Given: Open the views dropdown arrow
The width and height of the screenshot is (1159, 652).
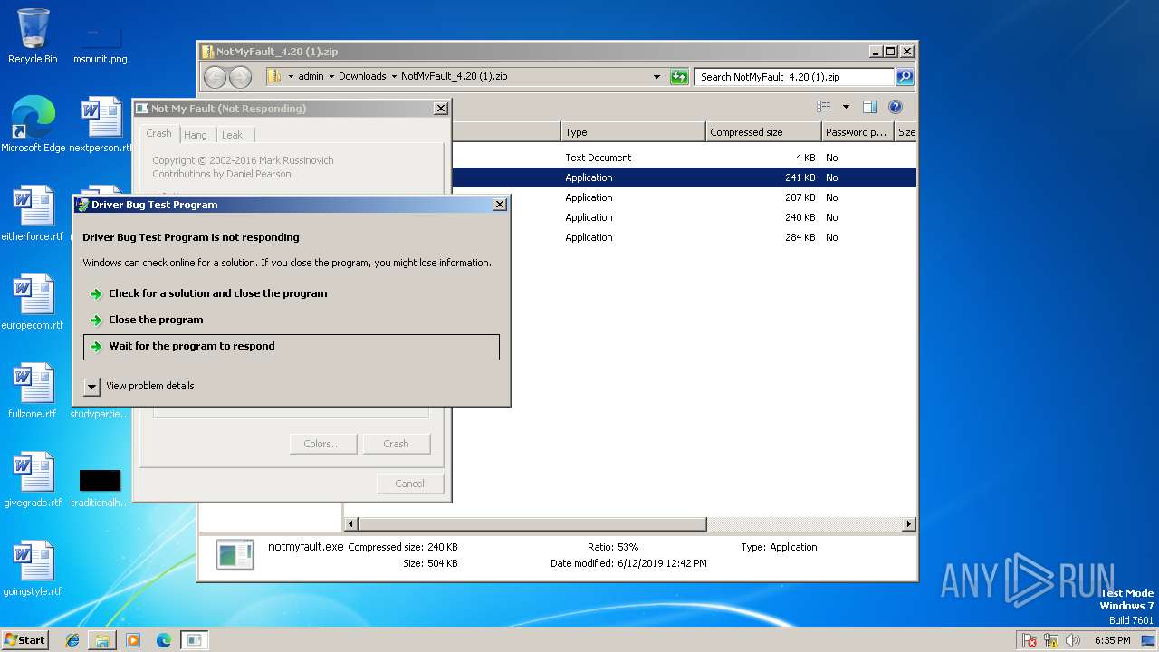Looking at the screenshot, I should click(x=846, y=107).
